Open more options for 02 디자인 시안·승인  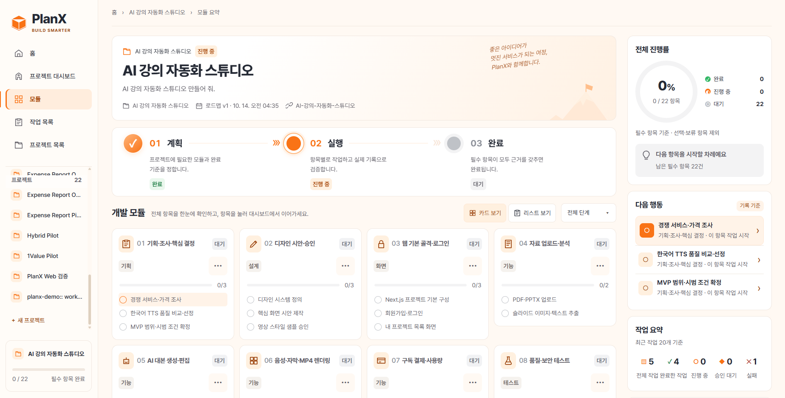click(346, 266)
